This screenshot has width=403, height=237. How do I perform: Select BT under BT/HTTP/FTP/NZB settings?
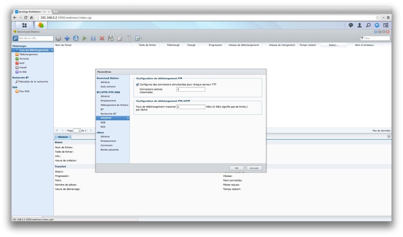pos(102,109)
